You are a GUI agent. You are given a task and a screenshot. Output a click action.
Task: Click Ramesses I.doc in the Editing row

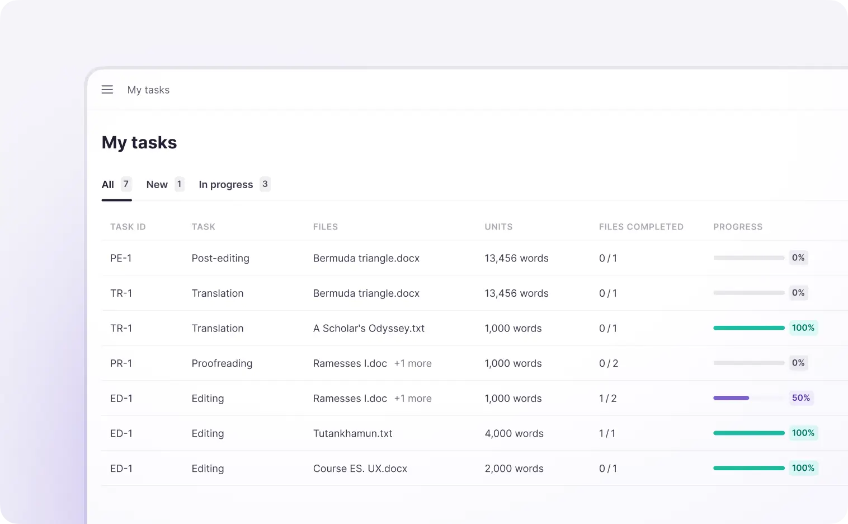[350, 399]
